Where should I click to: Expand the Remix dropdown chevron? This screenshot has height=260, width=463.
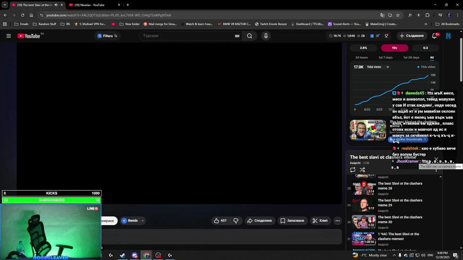point(143,221)
